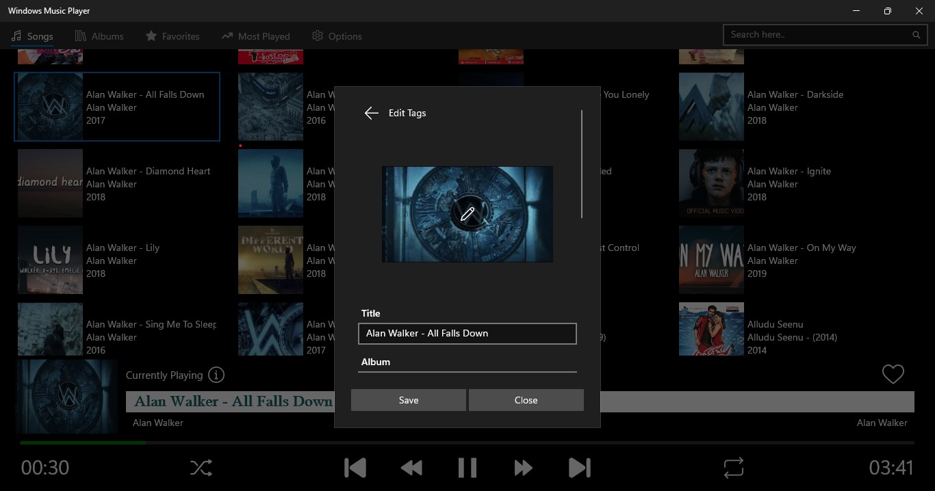Click the album artwork in Edit Tags
This screenshot has width=935, height=491.
point(467,214)
